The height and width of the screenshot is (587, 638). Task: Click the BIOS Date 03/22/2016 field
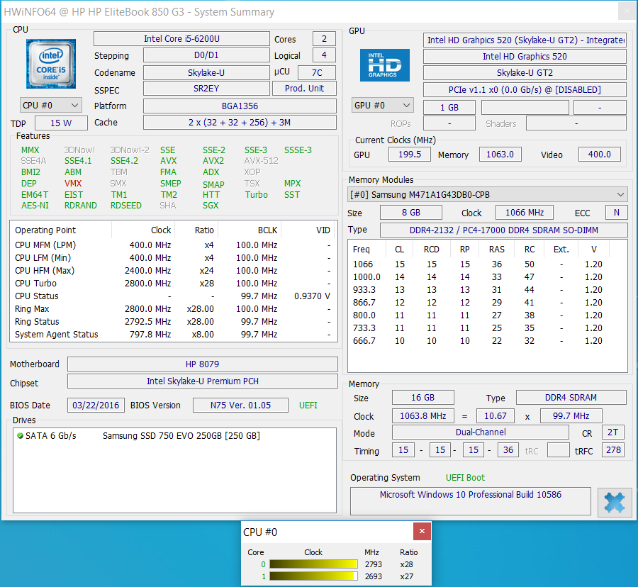click(x=96, y=406)
